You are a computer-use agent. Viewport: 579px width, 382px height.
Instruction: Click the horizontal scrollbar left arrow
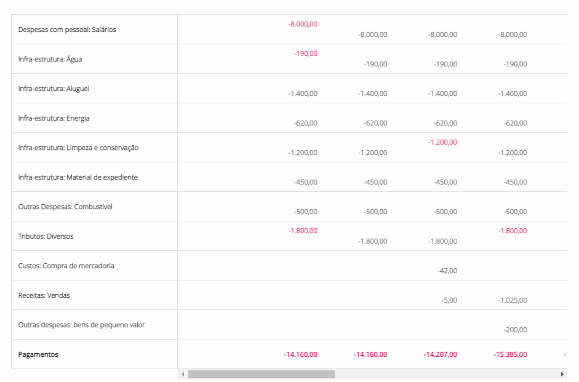(x=183, y=374)
